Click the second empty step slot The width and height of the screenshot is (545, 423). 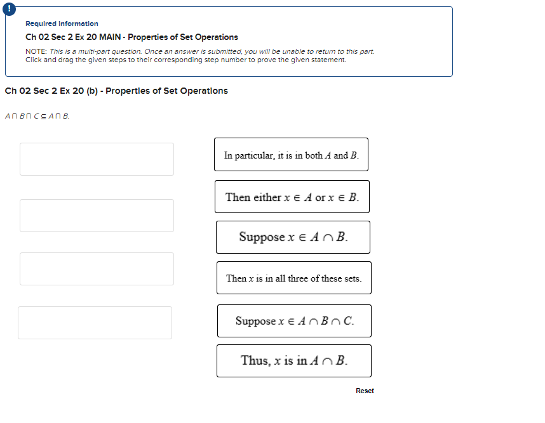point(97,216)
